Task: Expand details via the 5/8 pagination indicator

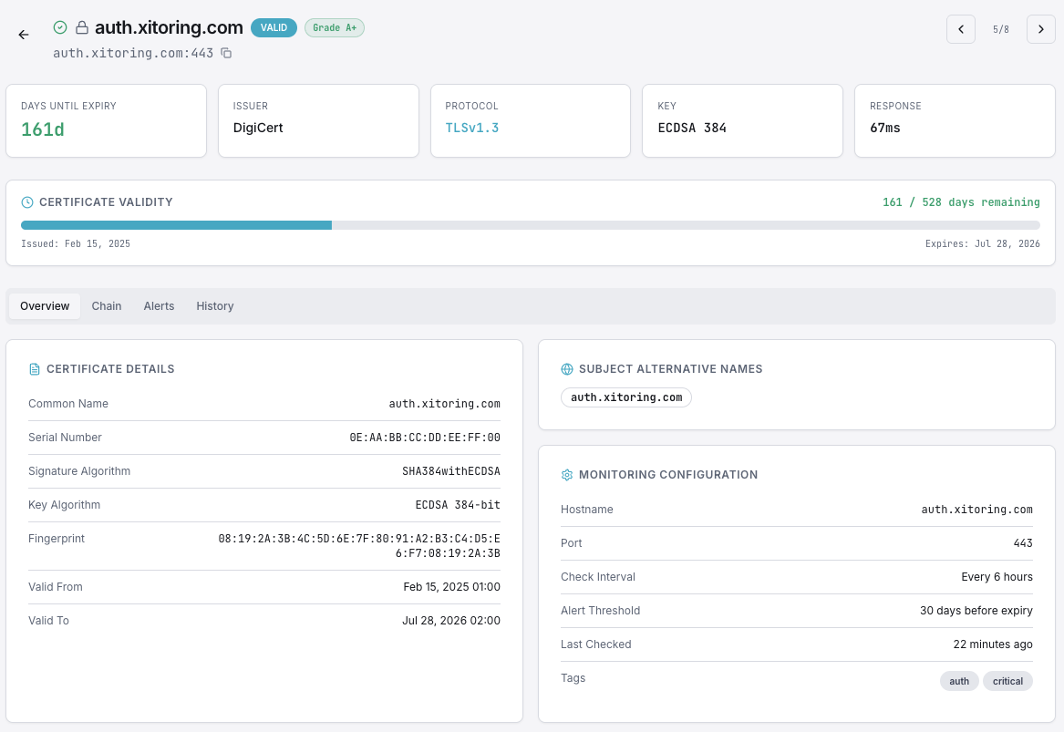Action: click(1000, 29)
